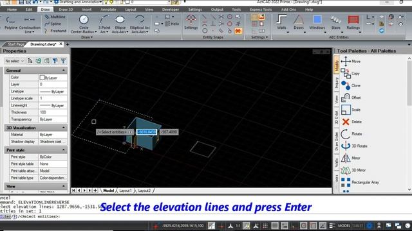Open the Add-Ons ribbon tab
Screen dimensions: 412x231
(288, 10)
